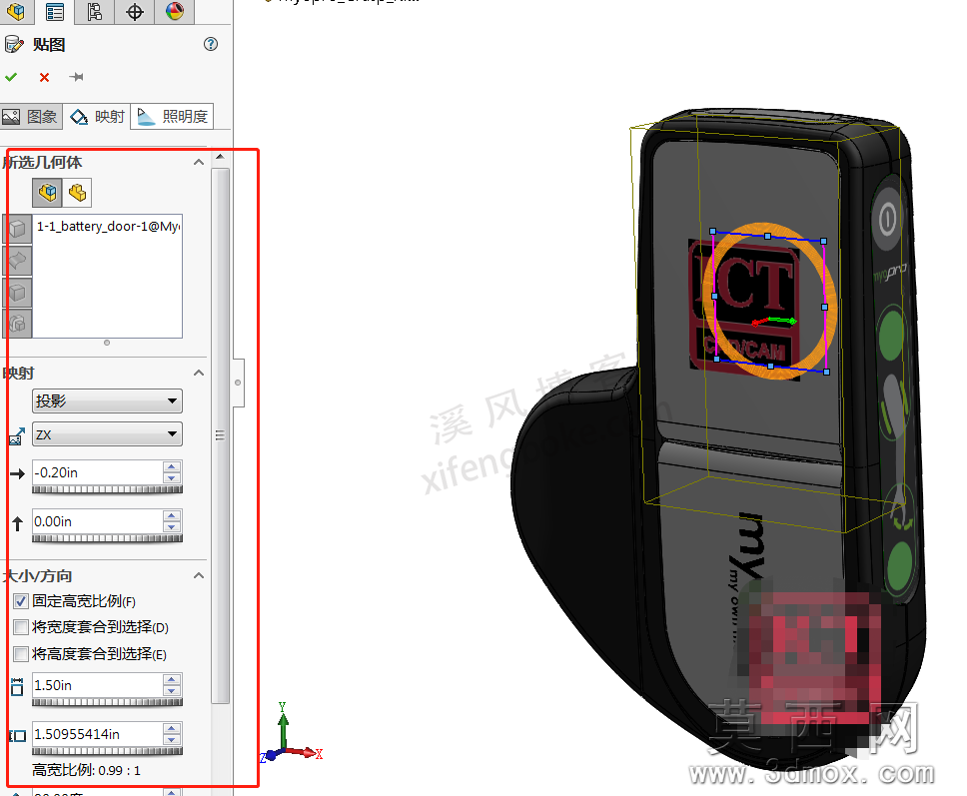The height and width of the screenshot is (796, 967).
Task: Enable the select-features filter icon
Action: point(17,323)
